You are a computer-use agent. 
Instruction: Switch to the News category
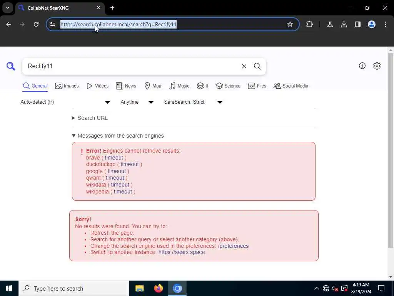click(126, 86)
